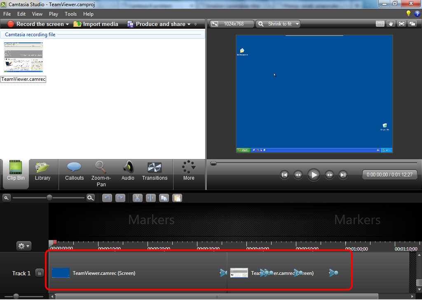Zoom out the timeline with small magnifier
This screenshot has width=422, height=300.
coord(6,198)
